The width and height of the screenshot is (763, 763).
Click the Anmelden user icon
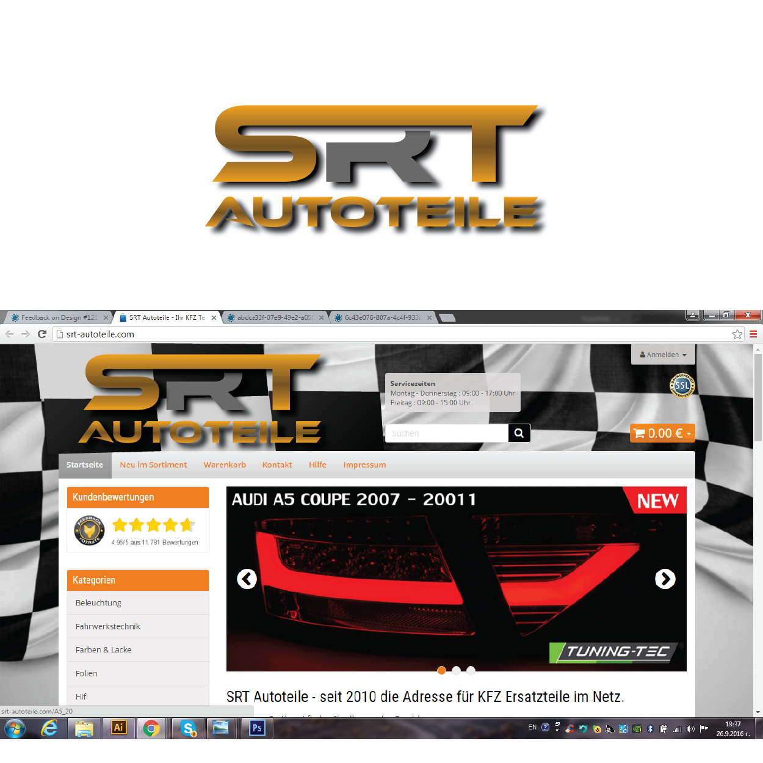coord(643,355)
